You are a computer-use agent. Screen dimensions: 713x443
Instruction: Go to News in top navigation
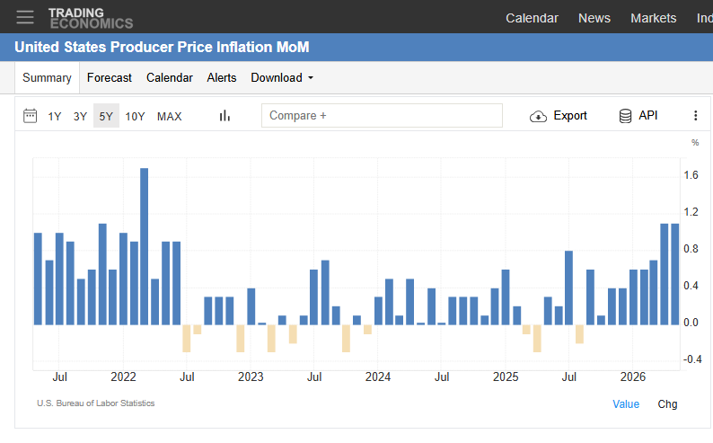pyautogui.click(x=594, y=18)
